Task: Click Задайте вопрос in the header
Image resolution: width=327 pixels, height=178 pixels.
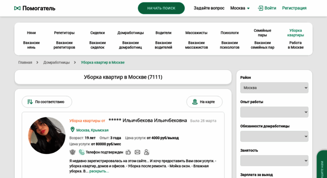Action: (209, 8)
